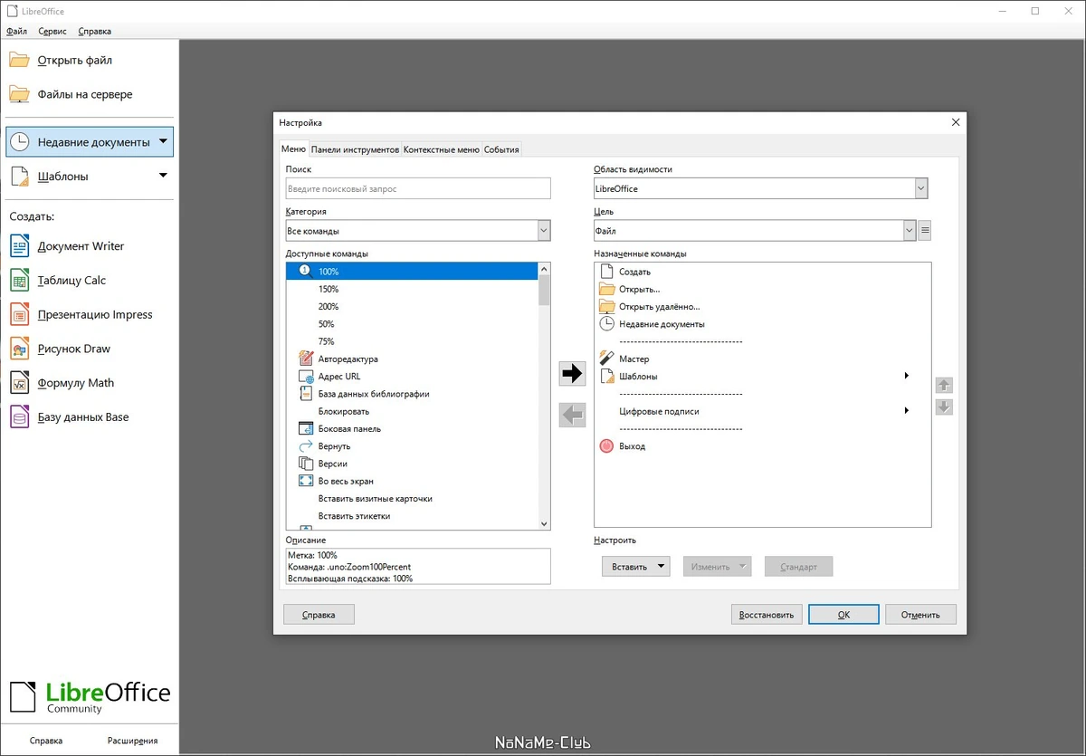
Task: Open the Область видимости combo box
Action: coord(761,188)
